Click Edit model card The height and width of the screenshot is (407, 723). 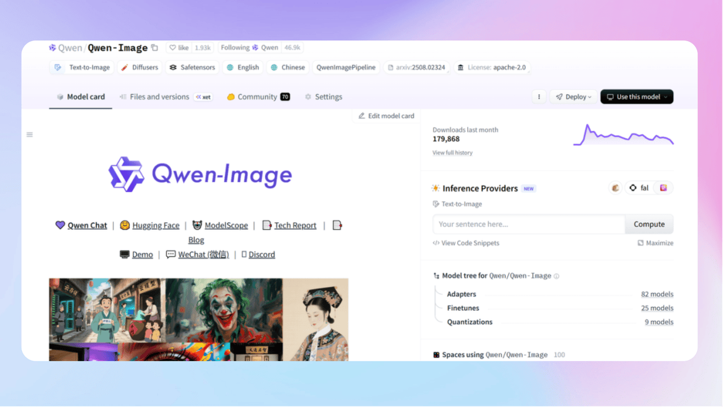[386, 116]
